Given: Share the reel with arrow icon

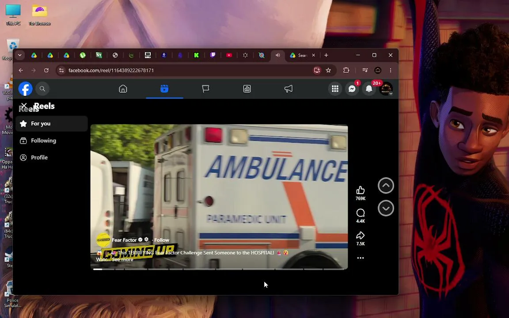Looking at the screenshot, I should [361, 235].
